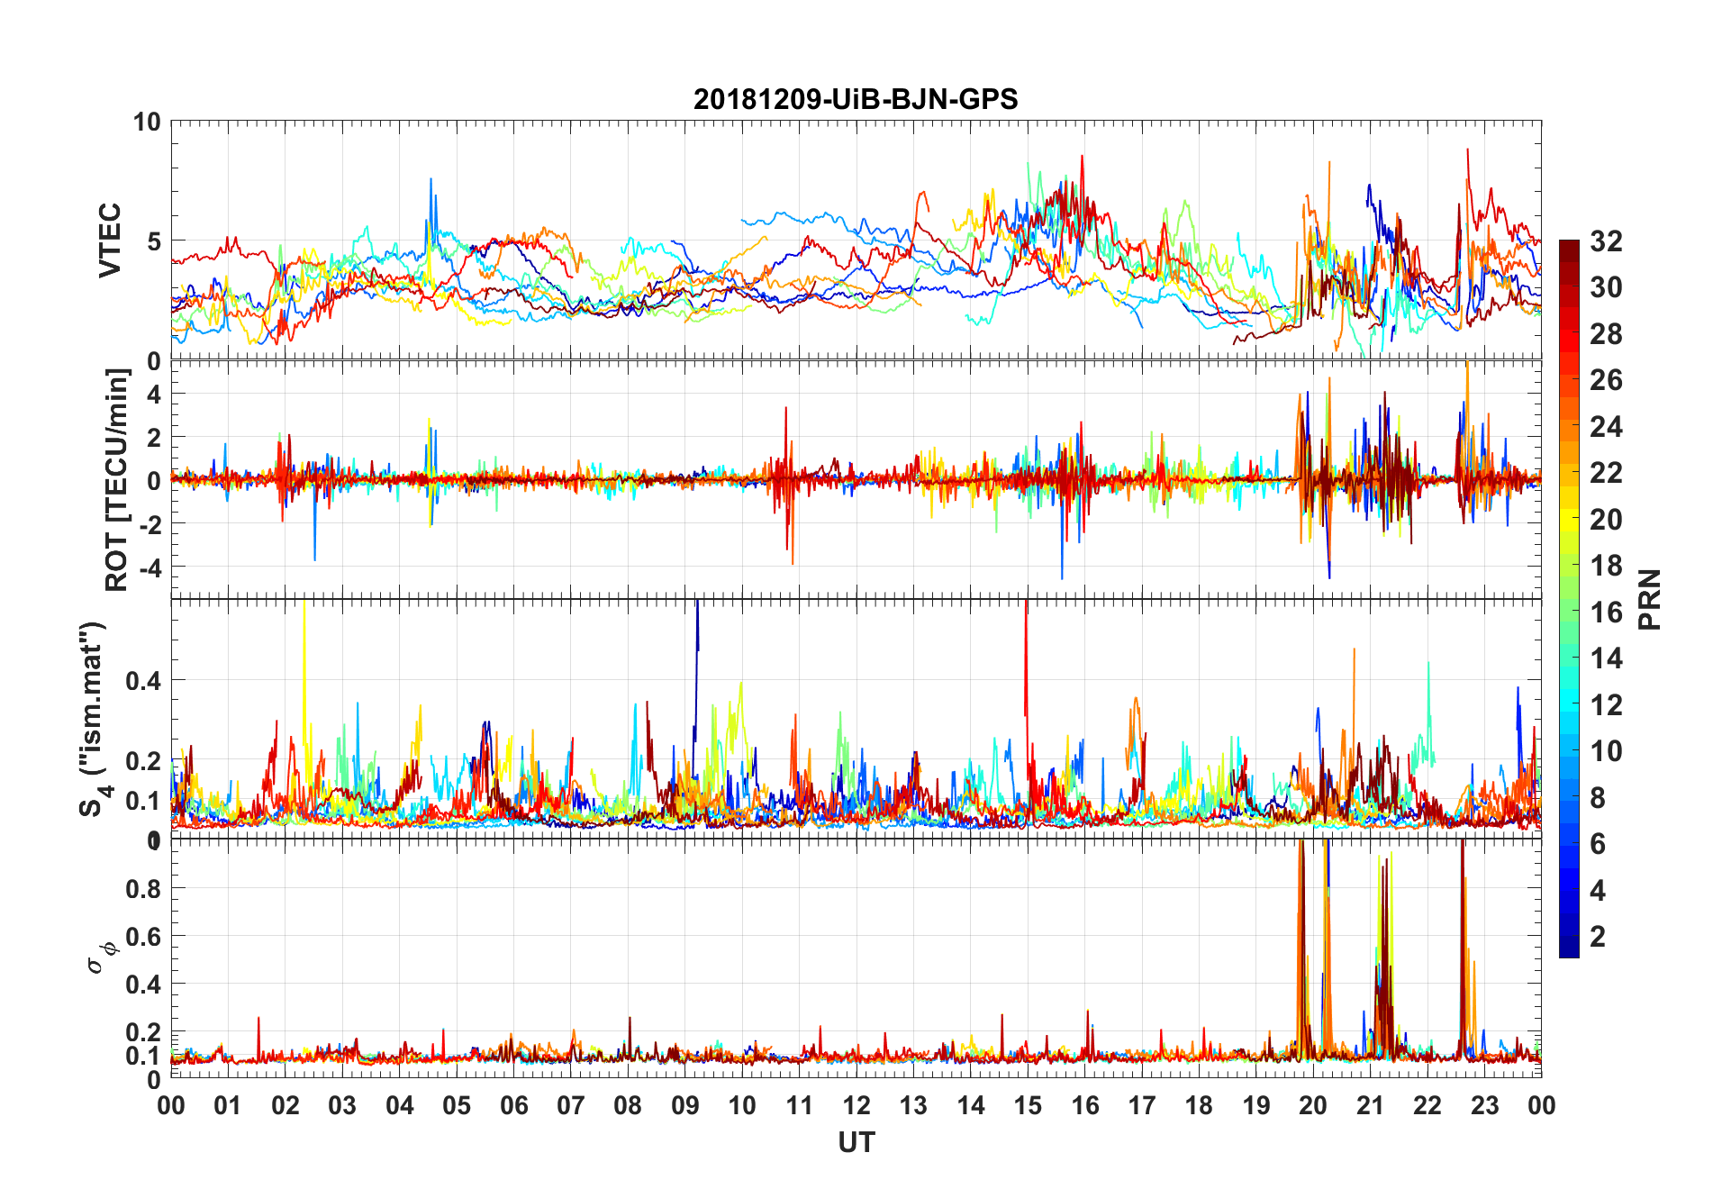Viewport: 1713px width, 1198px height.
Task: Click colorbar tick label 2
Action: pyautogui.click(x=1598, y=937)
